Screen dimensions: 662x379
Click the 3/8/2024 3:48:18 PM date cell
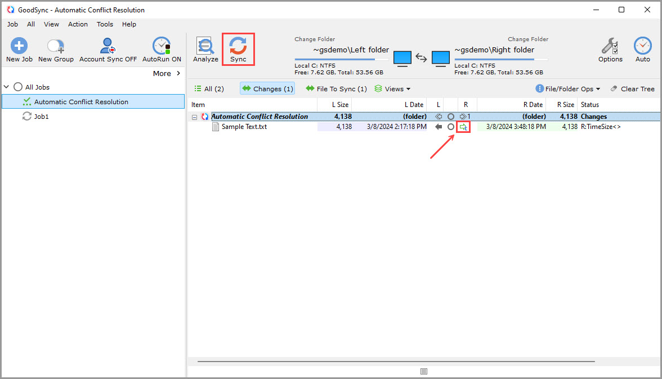point(516,127)
